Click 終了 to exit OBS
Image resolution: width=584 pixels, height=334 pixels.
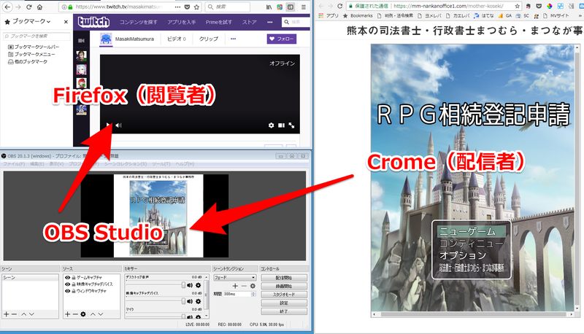click(284, 311)
